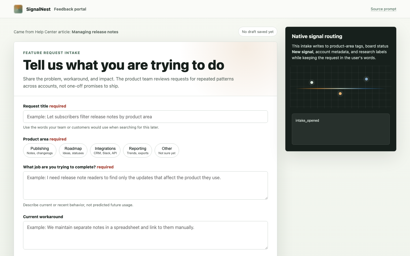The height and width of the screenshot is (256, 410).
Task: Click the hint Describe current or recent behavior
Action: (x=78, y=205)
